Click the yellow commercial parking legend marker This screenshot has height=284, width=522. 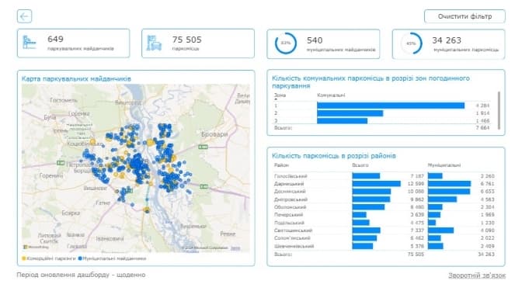pyautogui.click(x=23, y=258)
